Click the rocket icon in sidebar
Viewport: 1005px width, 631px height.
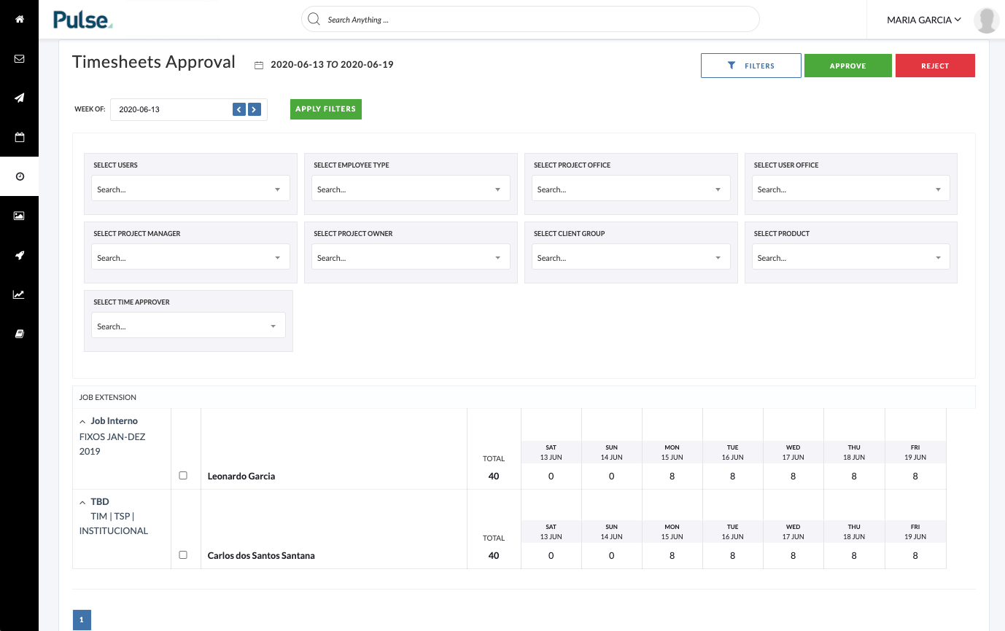[19, 255]
